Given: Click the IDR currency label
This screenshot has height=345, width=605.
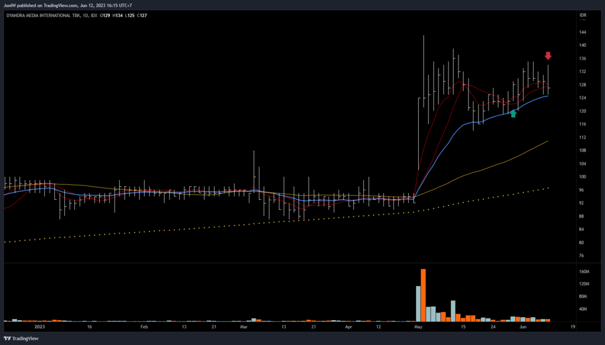Looking at the screenshot, I should (x=583, y=15).
